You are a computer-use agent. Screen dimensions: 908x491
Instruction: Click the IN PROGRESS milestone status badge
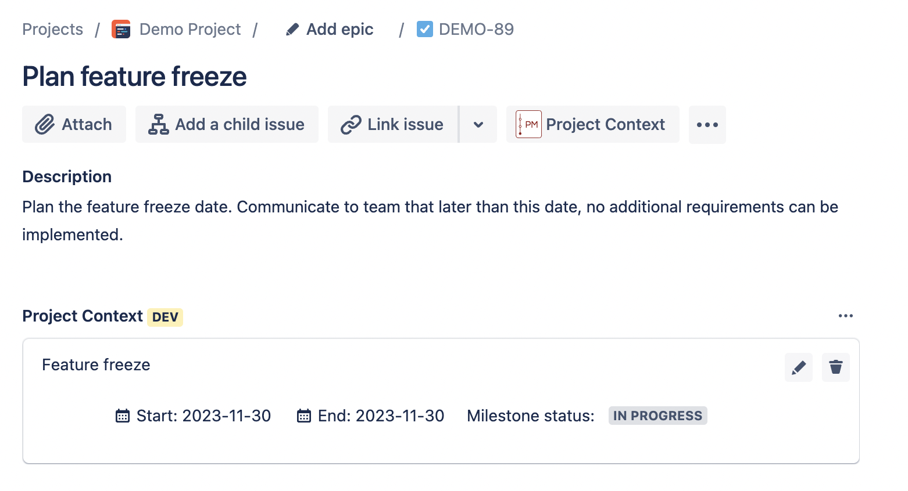pyautogui.click(x=657, y=416)
